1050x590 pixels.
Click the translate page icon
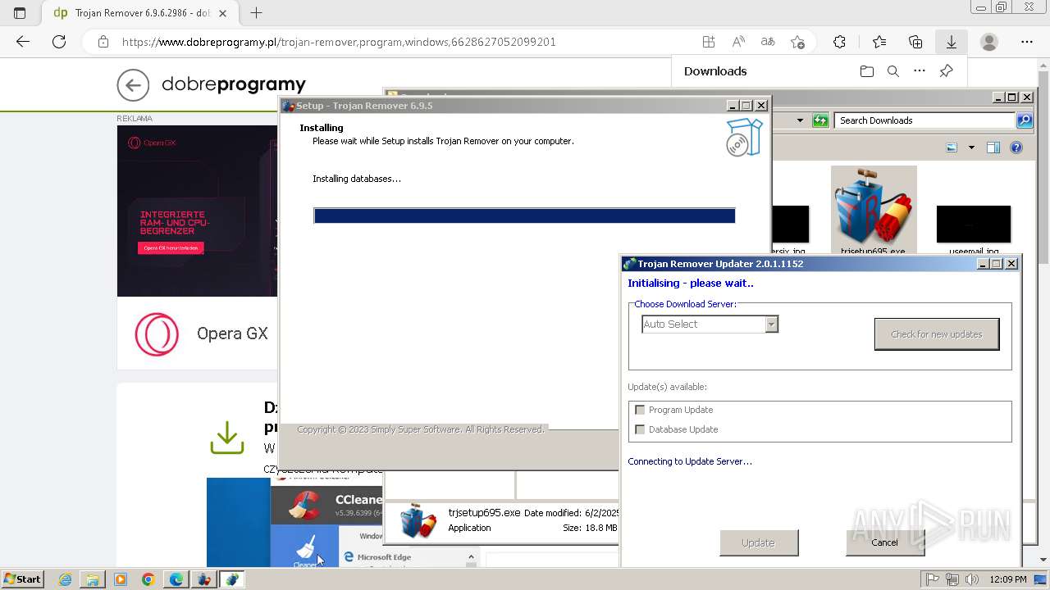[768, 42]
